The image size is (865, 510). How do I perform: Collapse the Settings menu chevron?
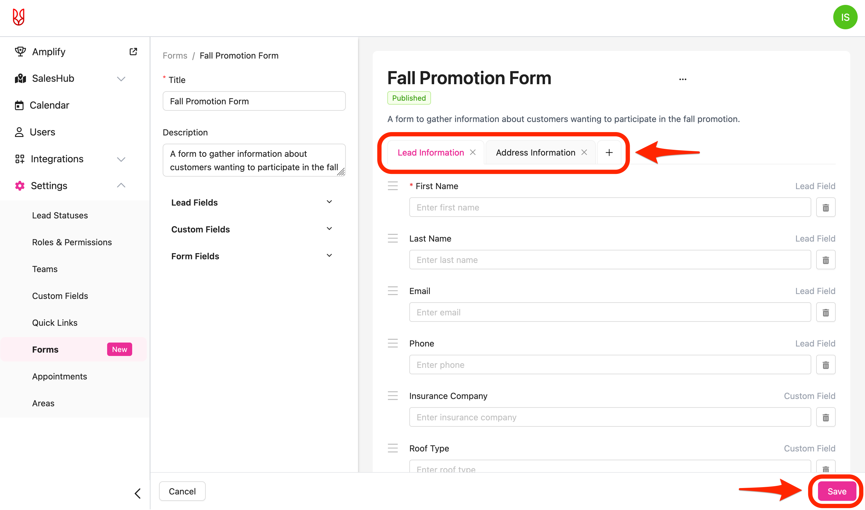[121, 185]
